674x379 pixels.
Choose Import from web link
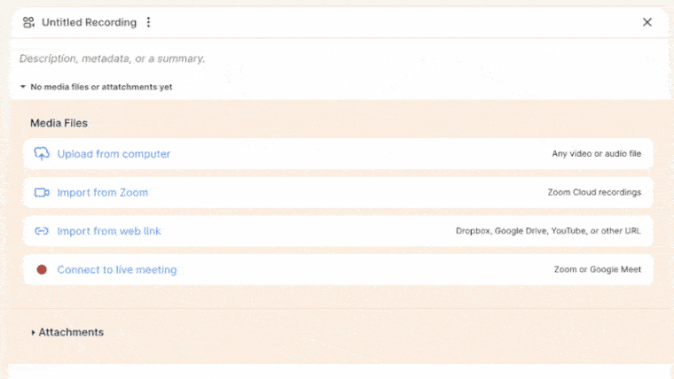point(338,231)
